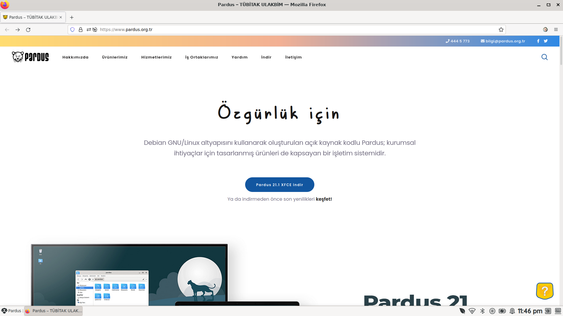The height and width of the screenshot is (316, 563).
Task: Click the 11:46 pm clock
Action: pos(530,311)
